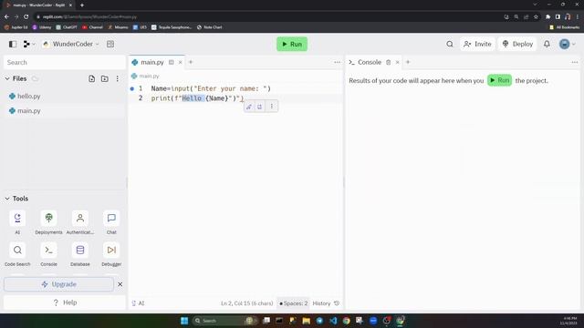The height and width of the screenshot is (328, 584).
Task: Open the three-dot menu in code popup
Action: click(x=272, y=107)
